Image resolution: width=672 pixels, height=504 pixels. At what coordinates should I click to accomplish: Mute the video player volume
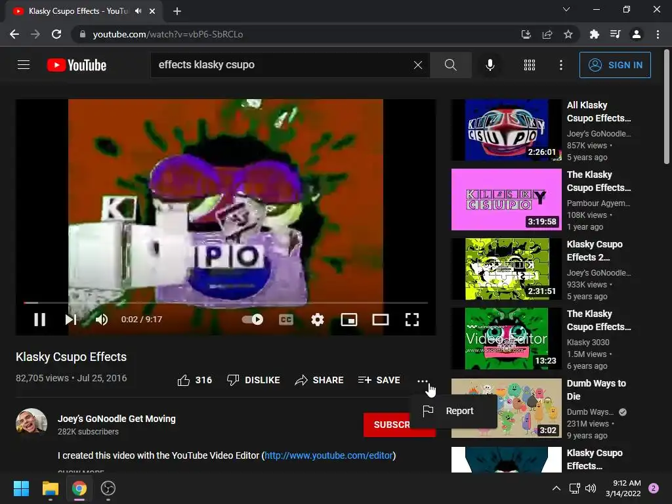pos(102,320)
